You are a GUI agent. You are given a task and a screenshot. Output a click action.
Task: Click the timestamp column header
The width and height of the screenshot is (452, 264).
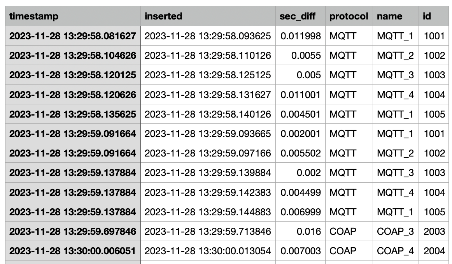tap(73, 16)
